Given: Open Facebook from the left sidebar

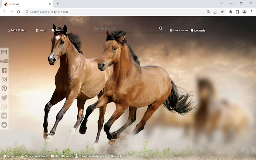Looking at the screenshot, I should click(x=4, y=70).
